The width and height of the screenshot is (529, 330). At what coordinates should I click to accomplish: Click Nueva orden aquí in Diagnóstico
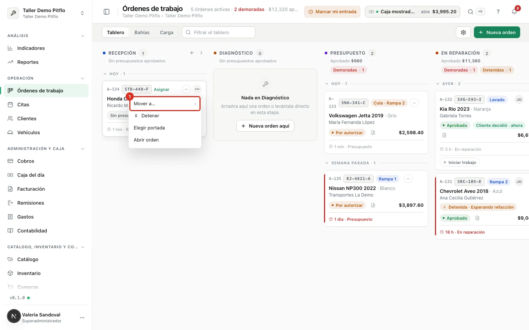coord(265,126)
